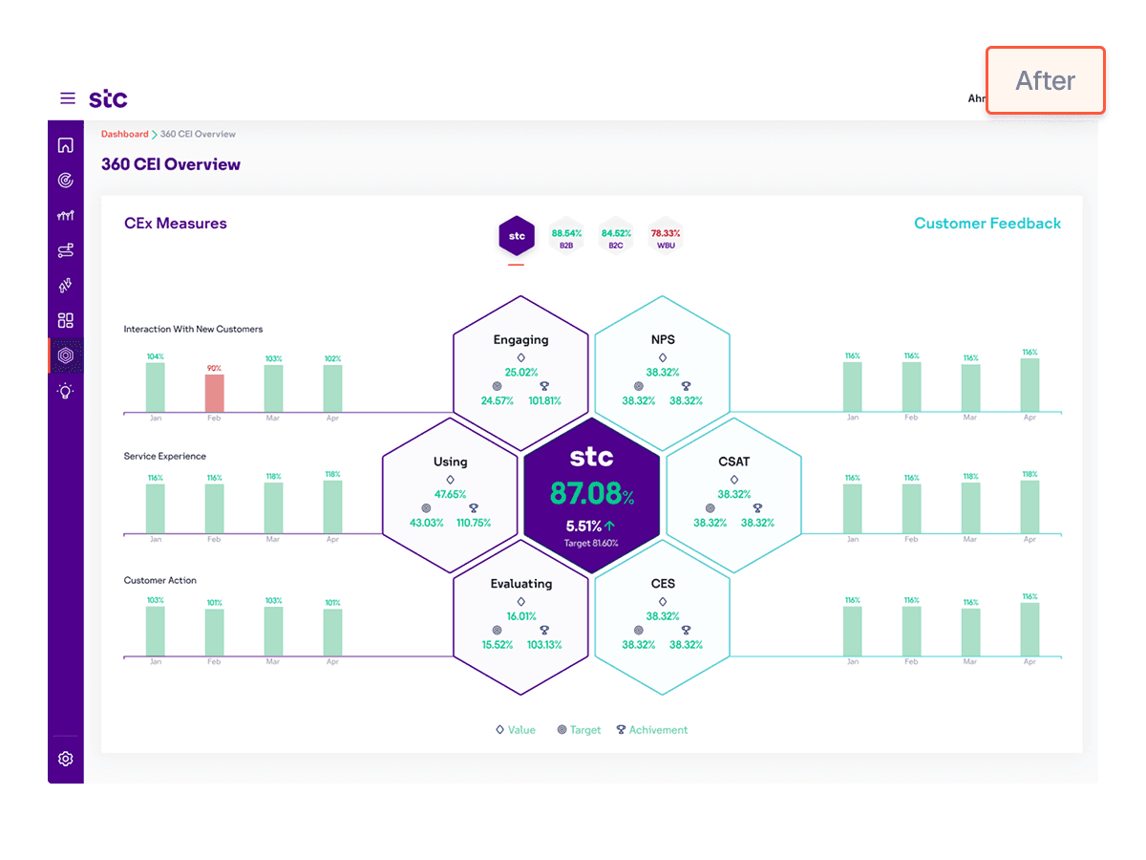Open the people group sidebar icon
The height and width of the screenshot is (860, 1146).
point(65,216)
